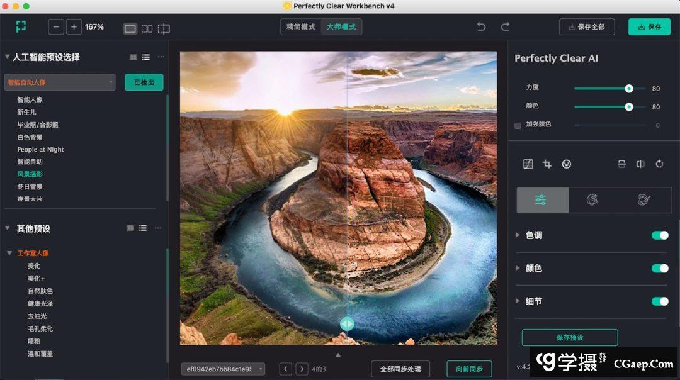Click the zoom in plus button
The width and height of the screenshot is (680, 380).
pos(74,27)
